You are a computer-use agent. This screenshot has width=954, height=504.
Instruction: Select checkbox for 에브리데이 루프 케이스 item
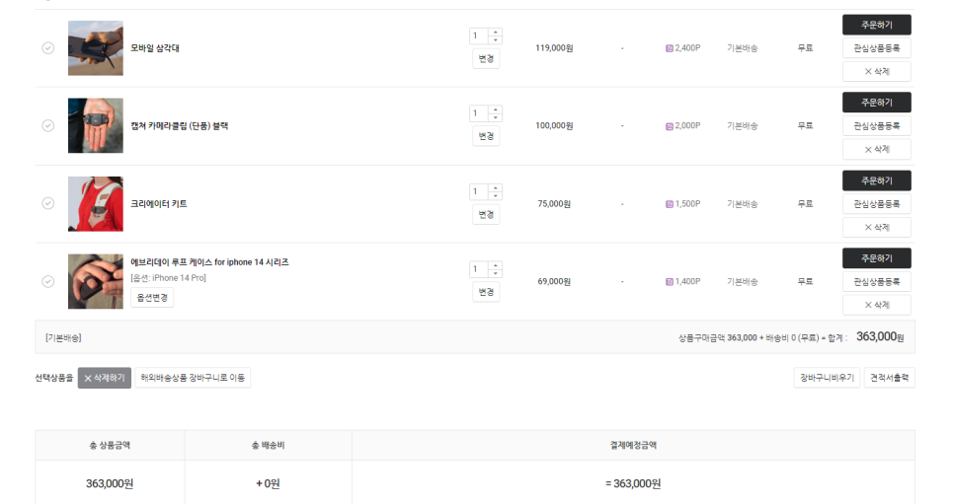[x=48, y=281]
